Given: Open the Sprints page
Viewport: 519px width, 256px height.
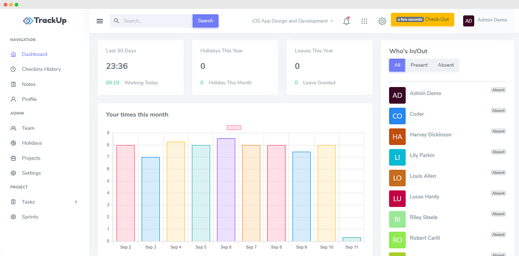Looking at the screenshot, I should tap(30, 217).
